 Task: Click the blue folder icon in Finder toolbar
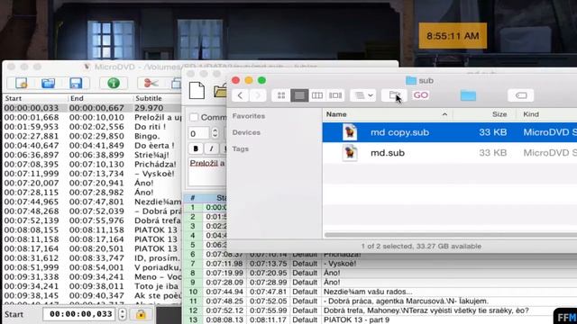[x=468, y=95]
